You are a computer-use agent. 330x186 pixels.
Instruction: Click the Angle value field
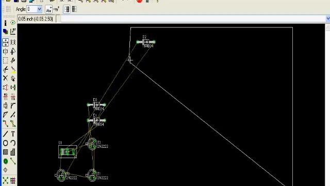click(32, 9)
